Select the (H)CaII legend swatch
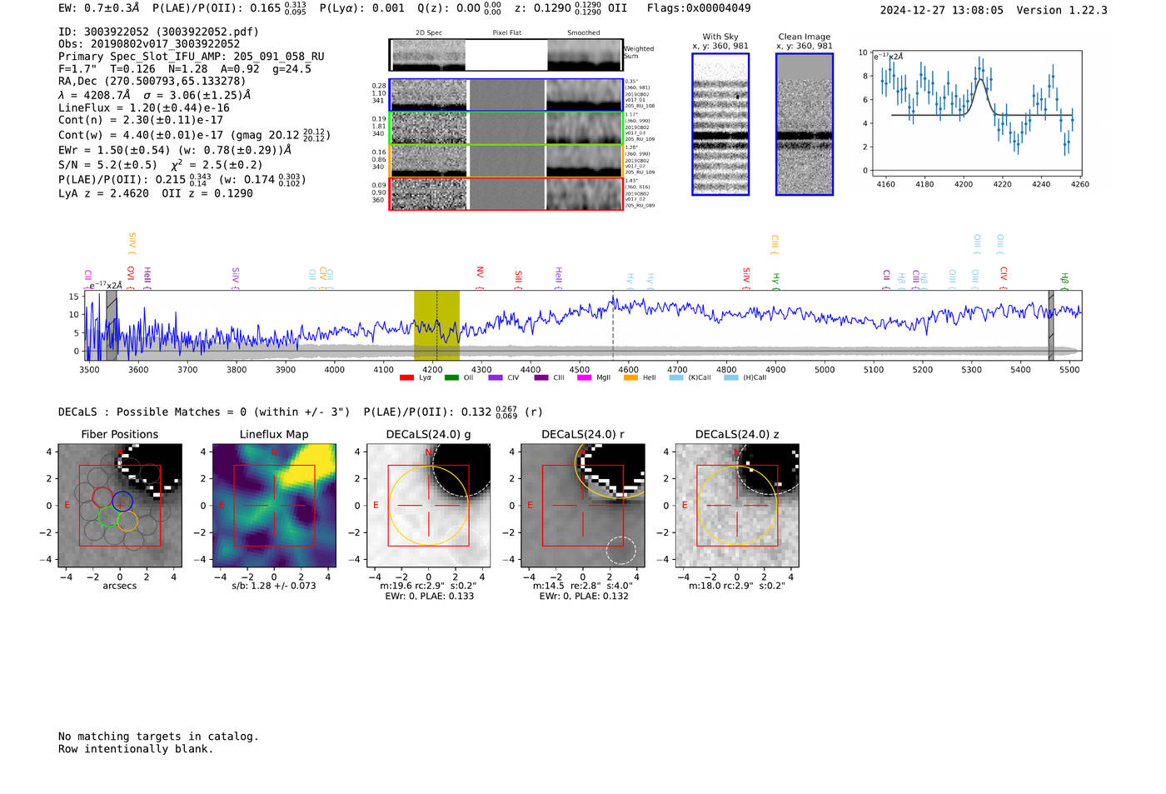The width and height of the screenshot is (1166, 794). (x=731, y=377)
